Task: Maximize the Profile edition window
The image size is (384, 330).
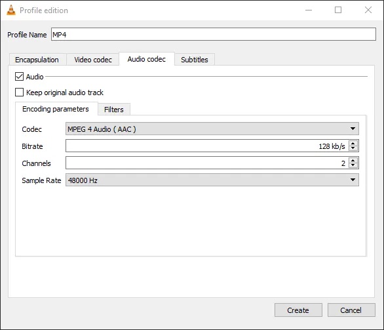Action: point(338,10)
